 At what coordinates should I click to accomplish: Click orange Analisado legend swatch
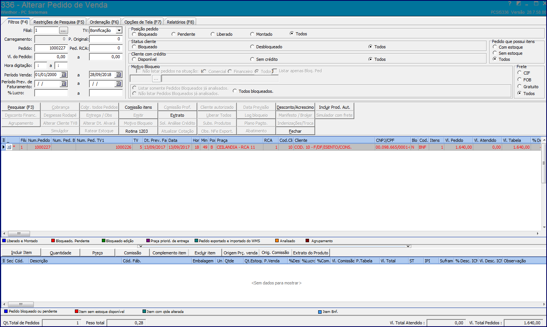(277, 241)
